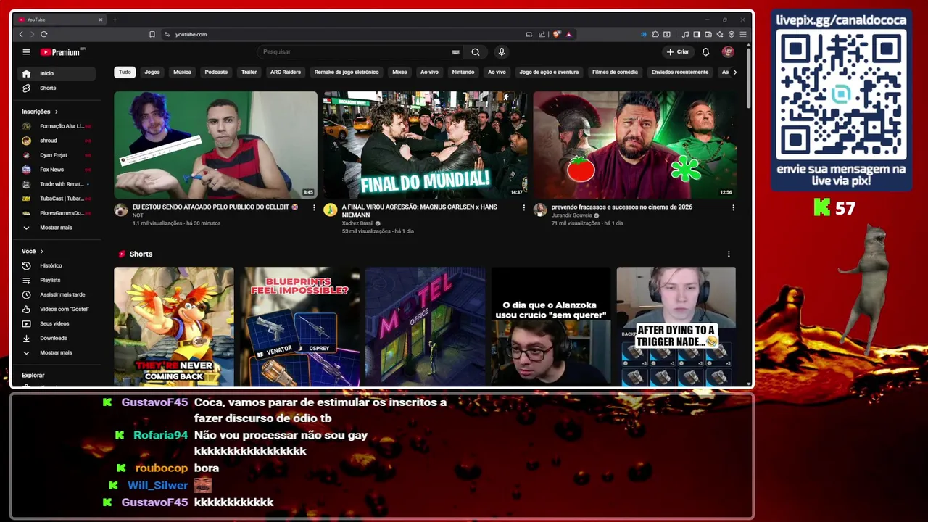Screen dimensions: 928x522
Task: Open the music note playlist icon
Action: point(686,34)
